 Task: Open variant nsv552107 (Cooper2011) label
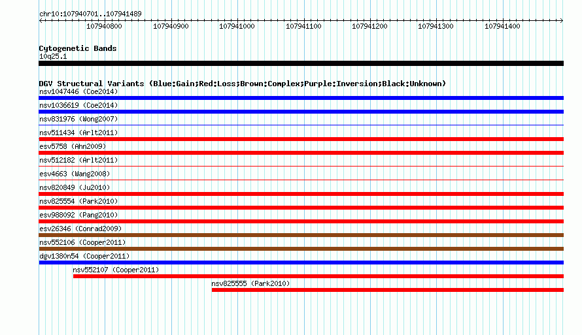coord(116,270)
